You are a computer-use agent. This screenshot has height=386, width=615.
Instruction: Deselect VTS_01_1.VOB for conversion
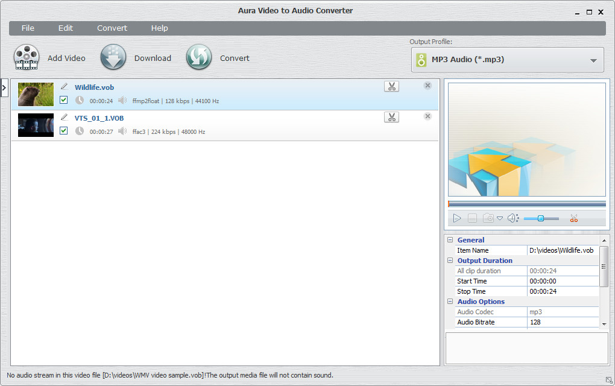point(64,130)
